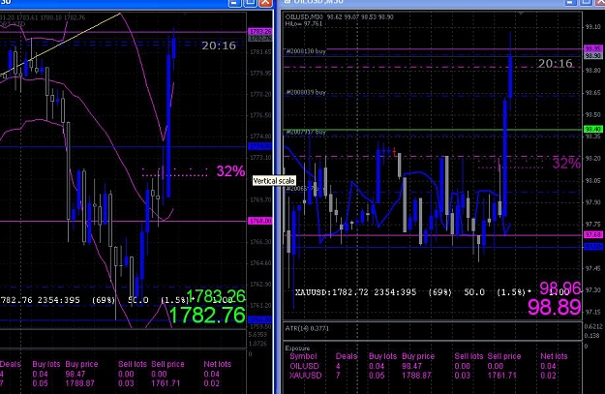Click 1761.71 in left exposure table

tap(166, 383)
